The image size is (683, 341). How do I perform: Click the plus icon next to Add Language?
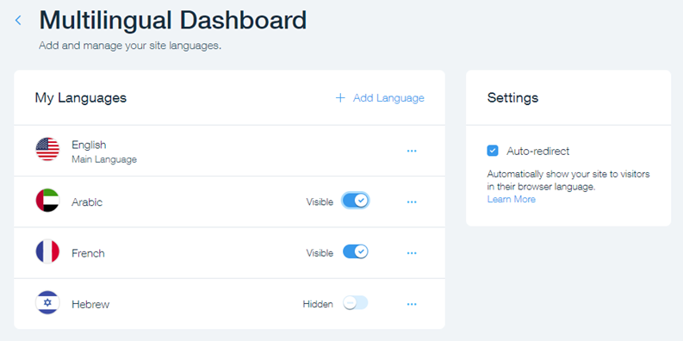click(340, 98)
